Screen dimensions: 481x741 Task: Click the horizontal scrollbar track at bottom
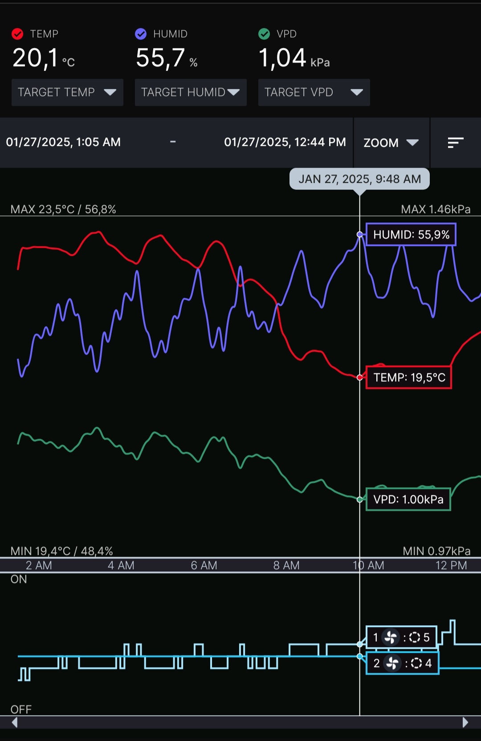tap(240, 722)
